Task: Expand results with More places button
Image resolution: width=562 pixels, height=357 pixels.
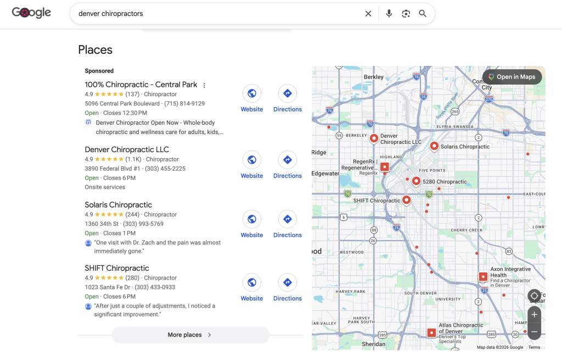Action: pos(190,334)
